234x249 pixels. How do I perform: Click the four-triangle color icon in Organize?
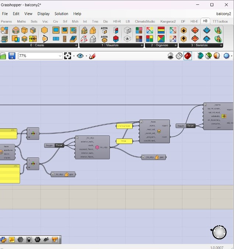(x=161, y=39)
